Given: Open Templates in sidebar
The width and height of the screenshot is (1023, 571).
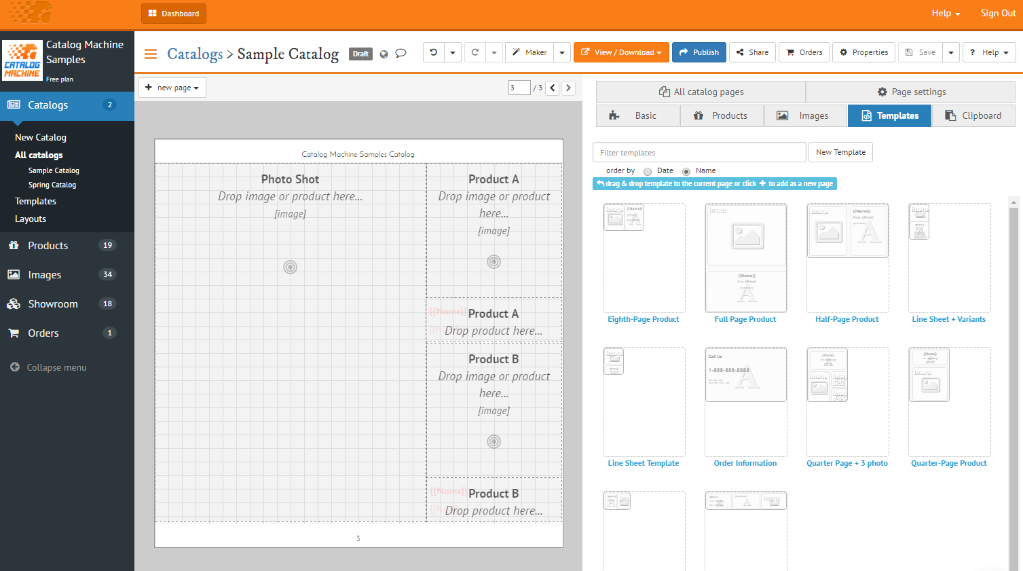Looking at the screenshot, I should [x=35, y=201].
